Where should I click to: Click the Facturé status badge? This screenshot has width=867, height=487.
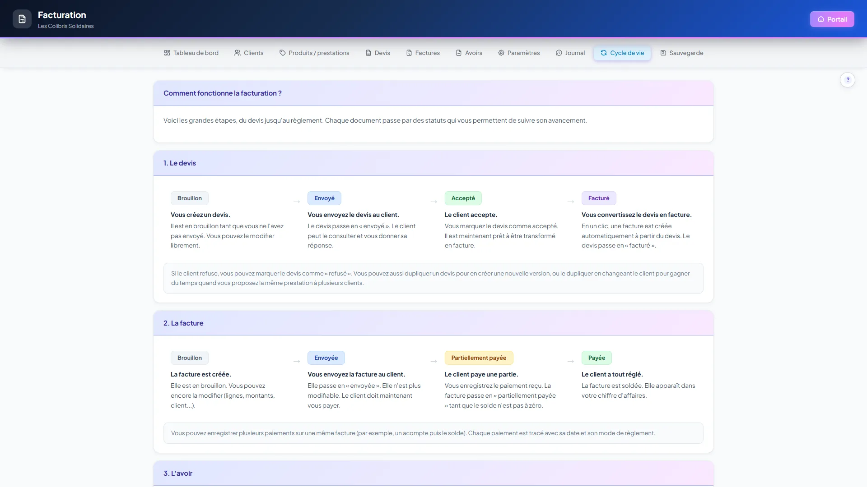(x=599, y=198)
